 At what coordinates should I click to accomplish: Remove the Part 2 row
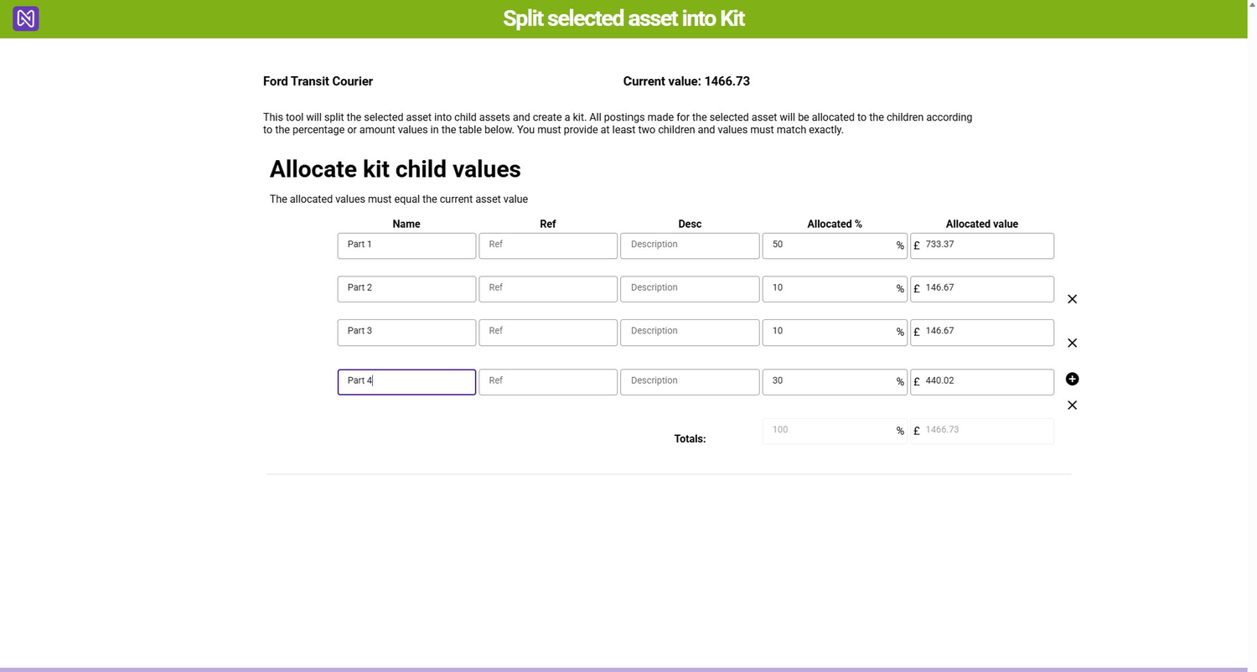click(1072, 299)
